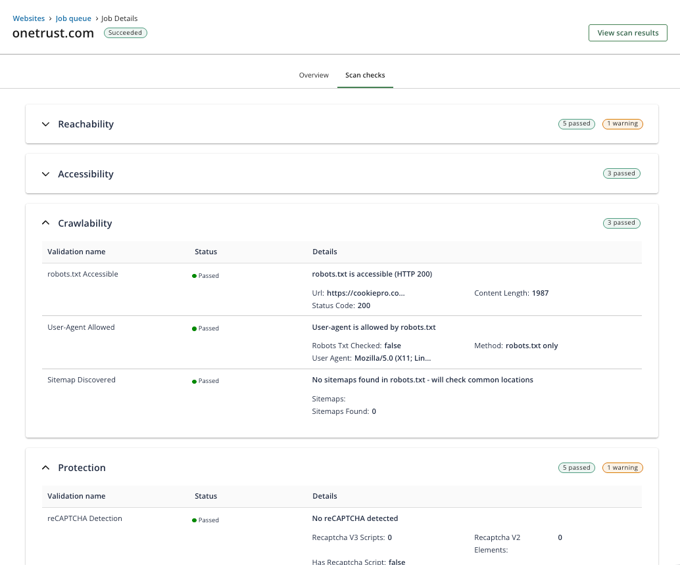This screenshot has width=680, height=565.
Task: Click the Protection 1 warning badge
Action: [622, 468]
